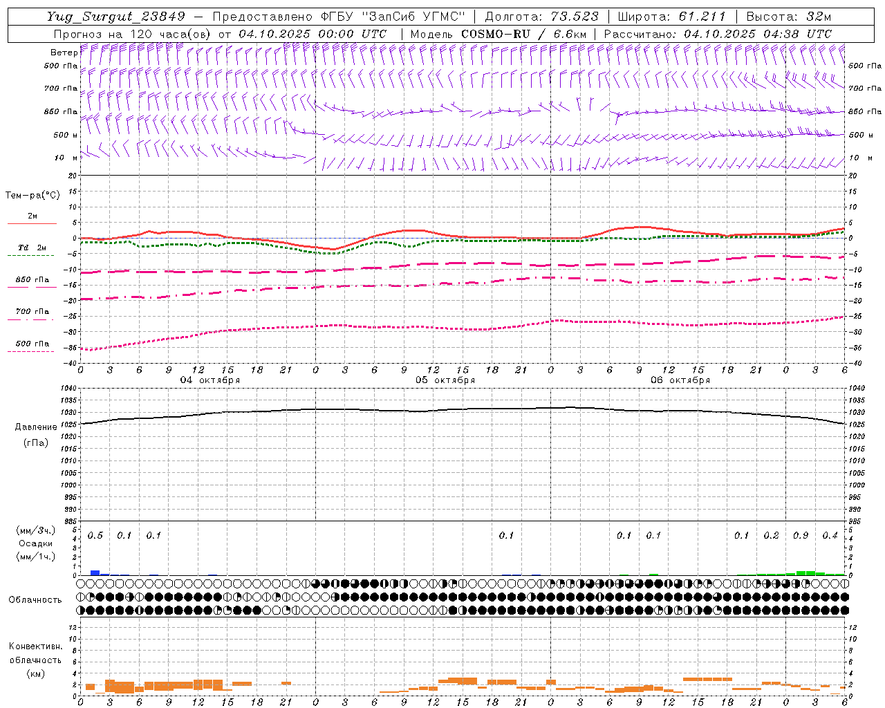Select the (мм/1ч.) unit label
Image resolution: width=885 pixels, height=708 pixels.
(x=36, y=557)
